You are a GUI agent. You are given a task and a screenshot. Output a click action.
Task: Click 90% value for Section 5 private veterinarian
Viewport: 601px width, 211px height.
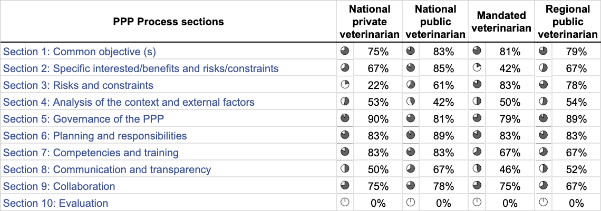pos(377,119)
